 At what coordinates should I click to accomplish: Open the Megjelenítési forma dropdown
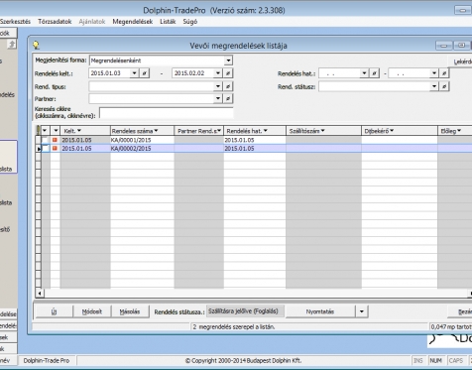[x=228, y=61]
